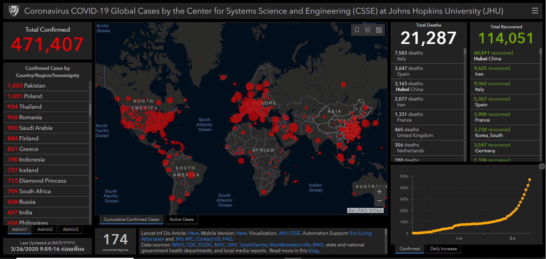Open the 1point3acres data source link

(x=253, y=245)
